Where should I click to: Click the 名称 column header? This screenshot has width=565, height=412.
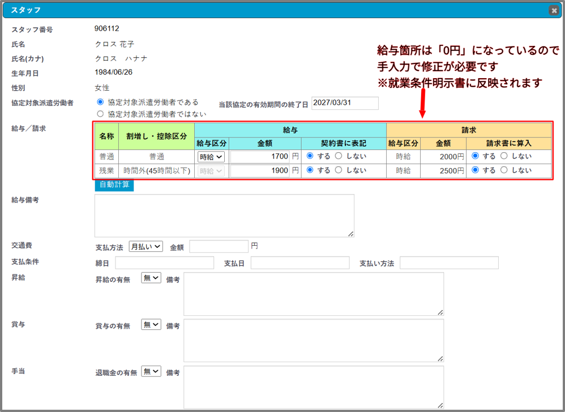(106, 136)
